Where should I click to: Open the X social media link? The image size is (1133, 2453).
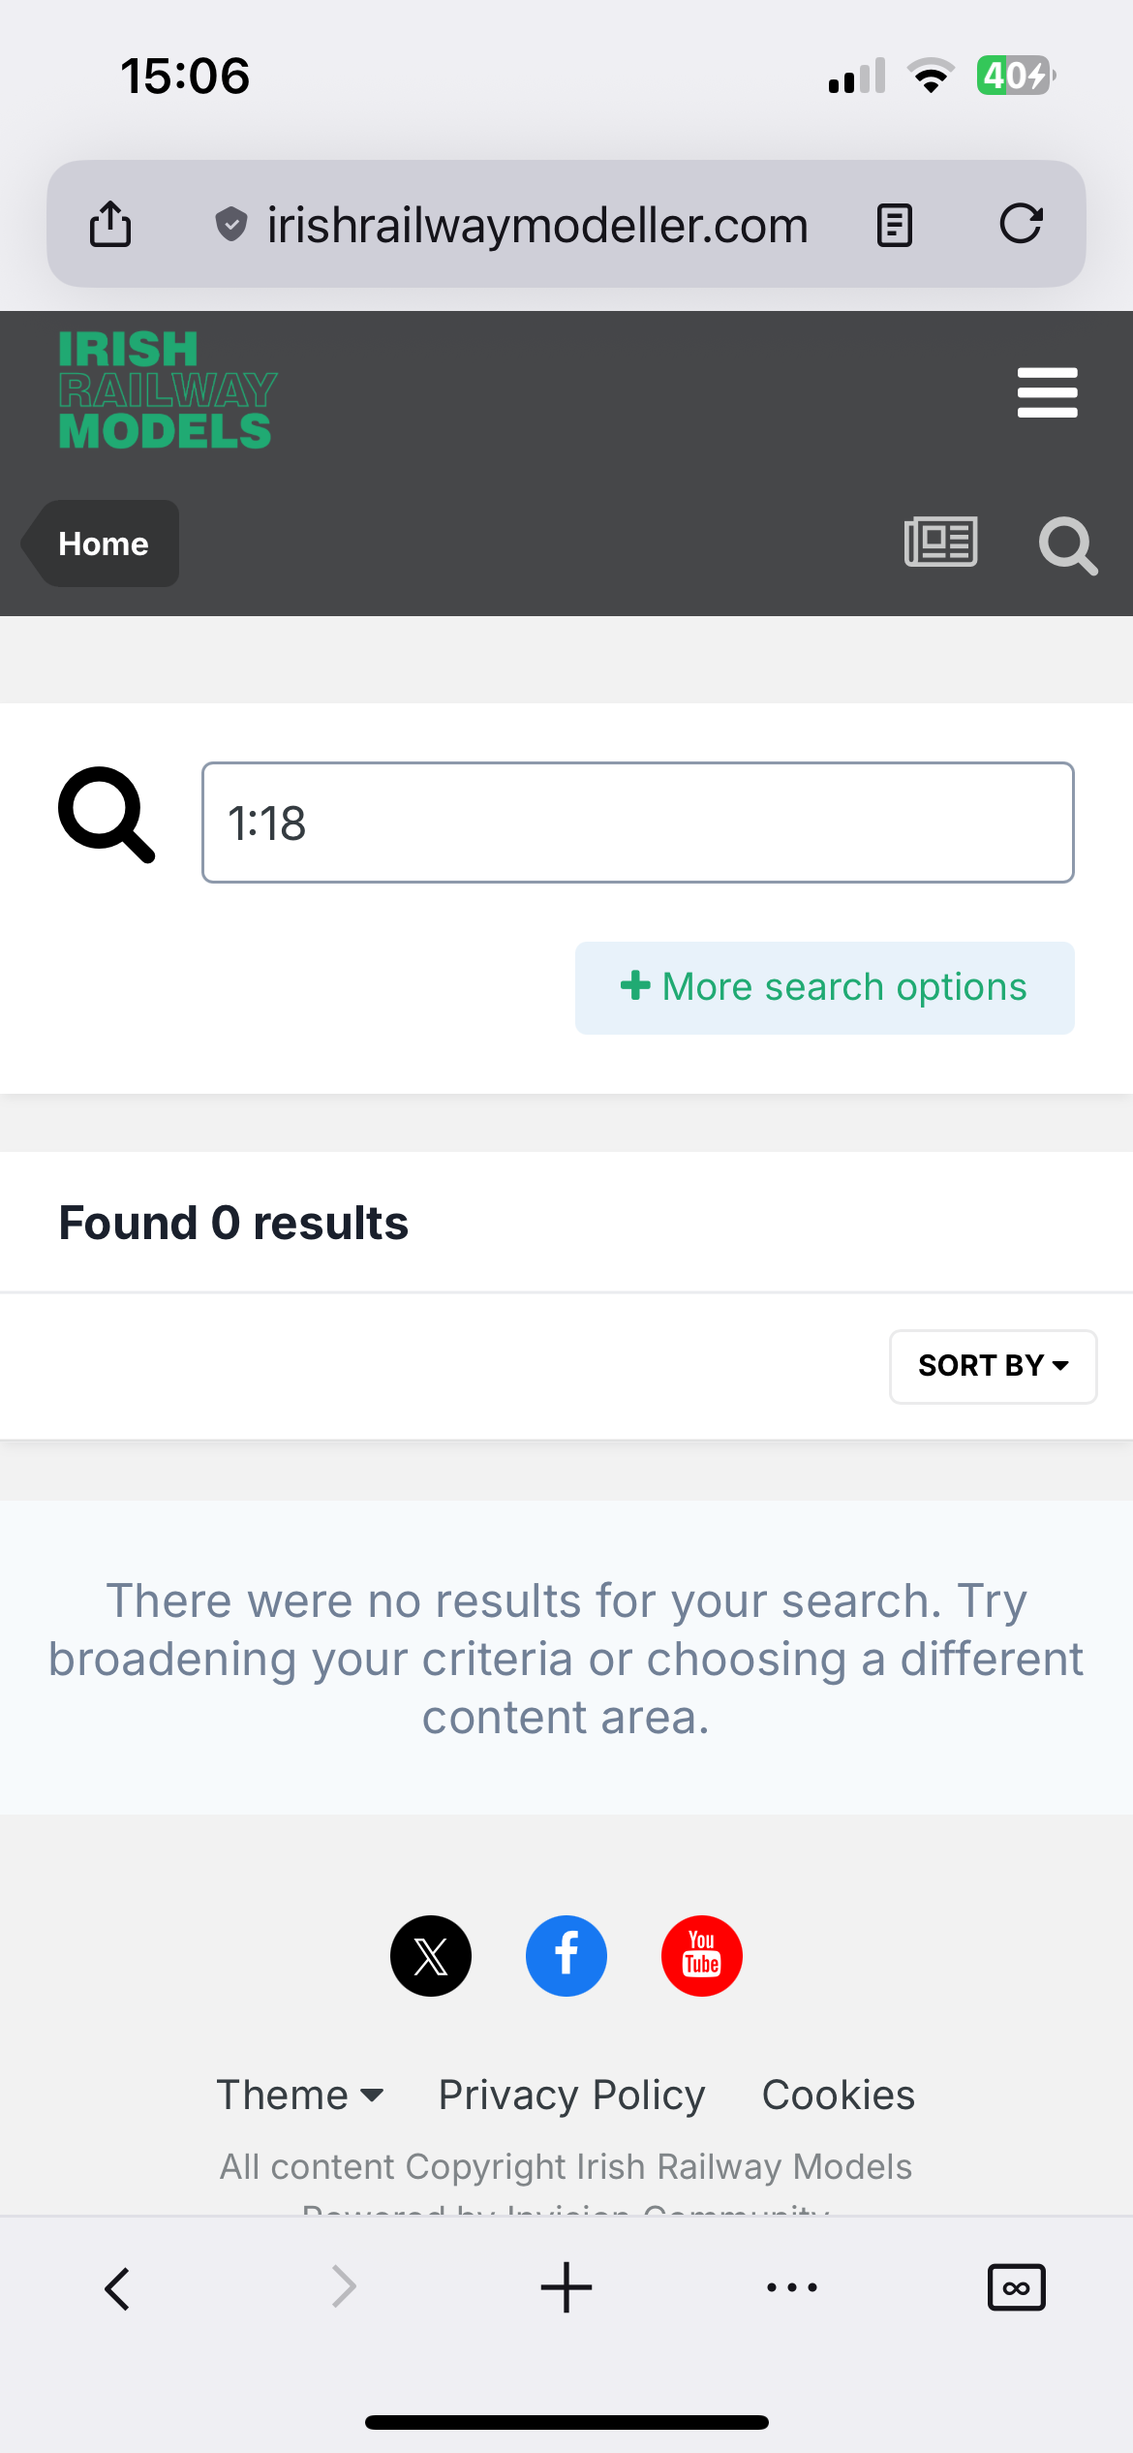(x=431, y=1956)
